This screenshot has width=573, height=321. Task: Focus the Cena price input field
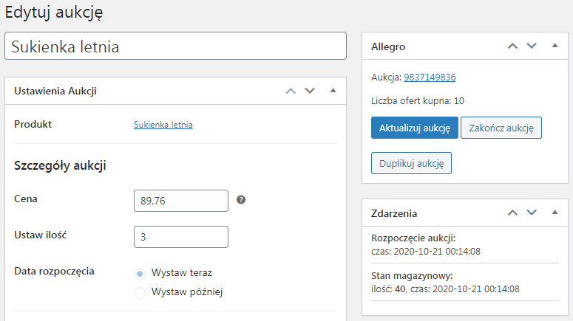(181, 201)
